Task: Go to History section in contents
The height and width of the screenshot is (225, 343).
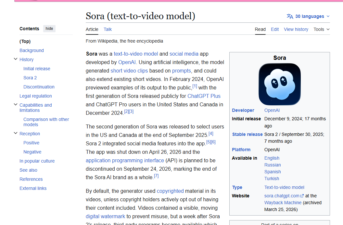Action: [26, 60]
